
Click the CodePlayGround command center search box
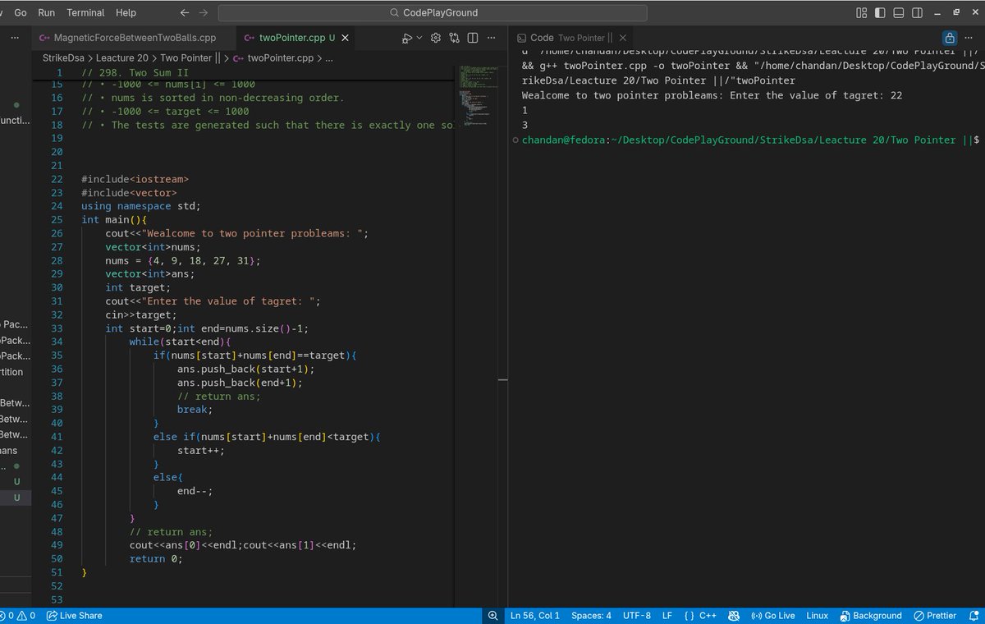click(433, 12)
